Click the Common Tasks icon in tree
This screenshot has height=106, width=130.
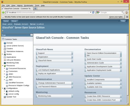click(x=3, y=39)
